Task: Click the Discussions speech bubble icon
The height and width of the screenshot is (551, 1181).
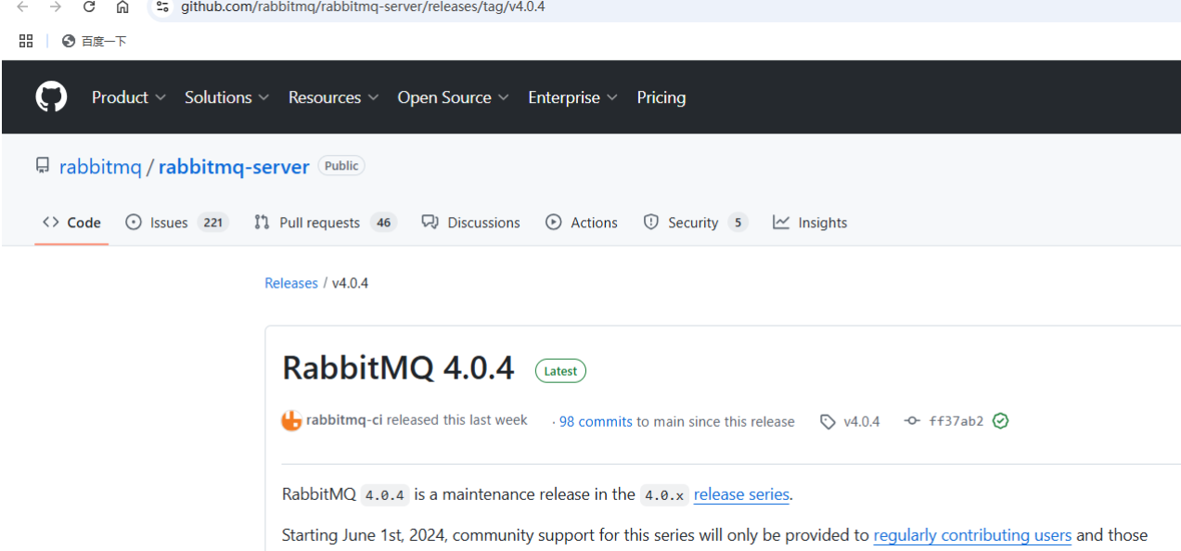Action: 430,223
